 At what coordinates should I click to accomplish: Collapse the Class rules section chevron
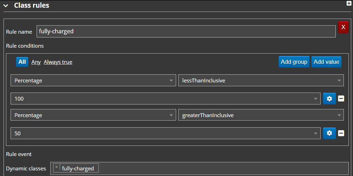6,6
